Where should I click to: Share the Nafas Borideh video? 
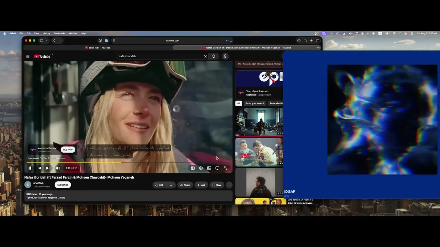(185, 185)
